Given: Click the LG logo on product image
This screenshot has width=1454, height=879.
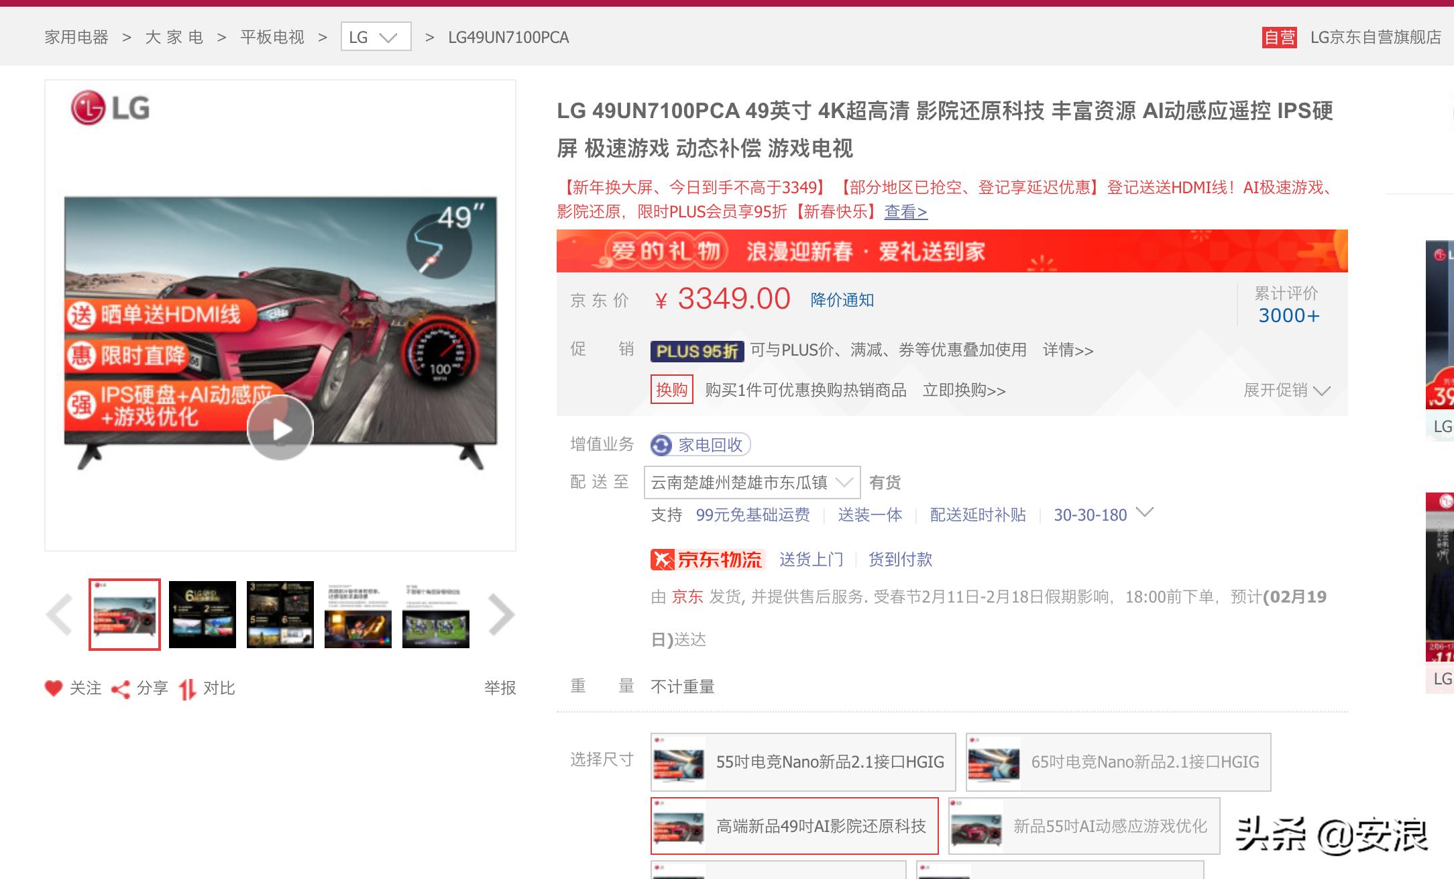Looking at the screenshot, I should point(111,108).
